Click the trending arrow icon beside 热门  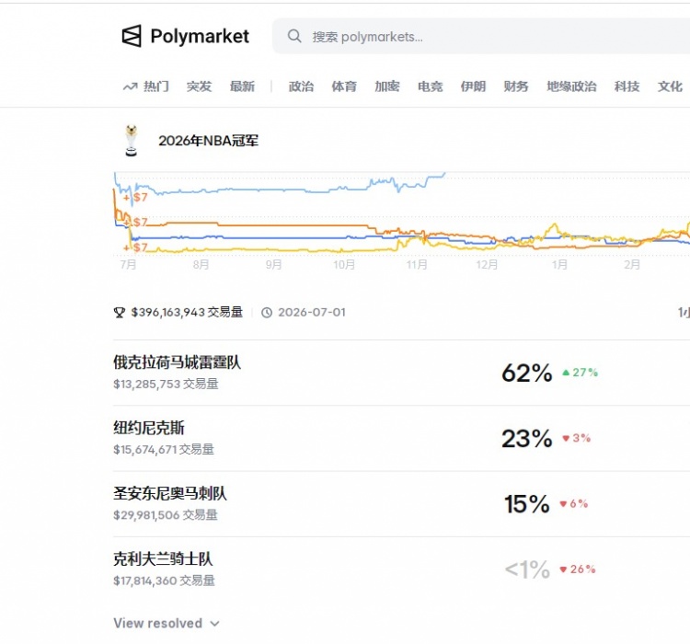[130, 86]
